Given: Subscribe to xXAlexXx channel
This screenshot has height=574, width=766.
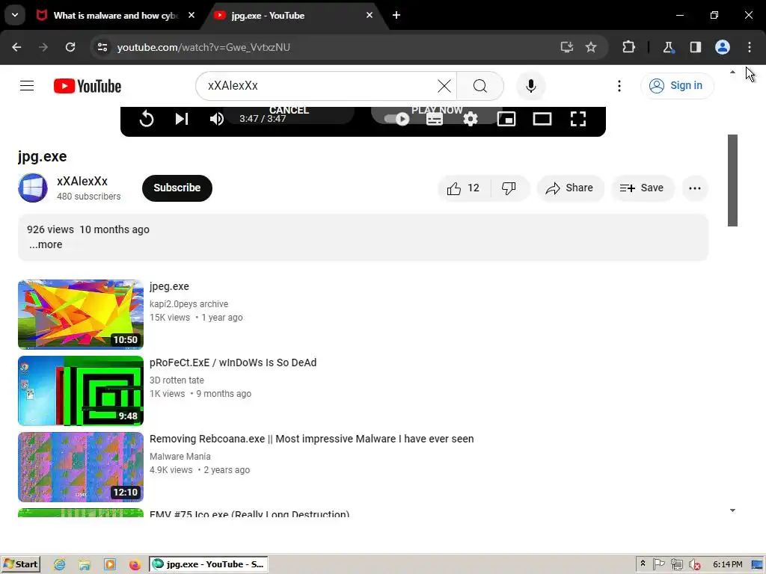Looking at the screenshot, I should [177, 188].
